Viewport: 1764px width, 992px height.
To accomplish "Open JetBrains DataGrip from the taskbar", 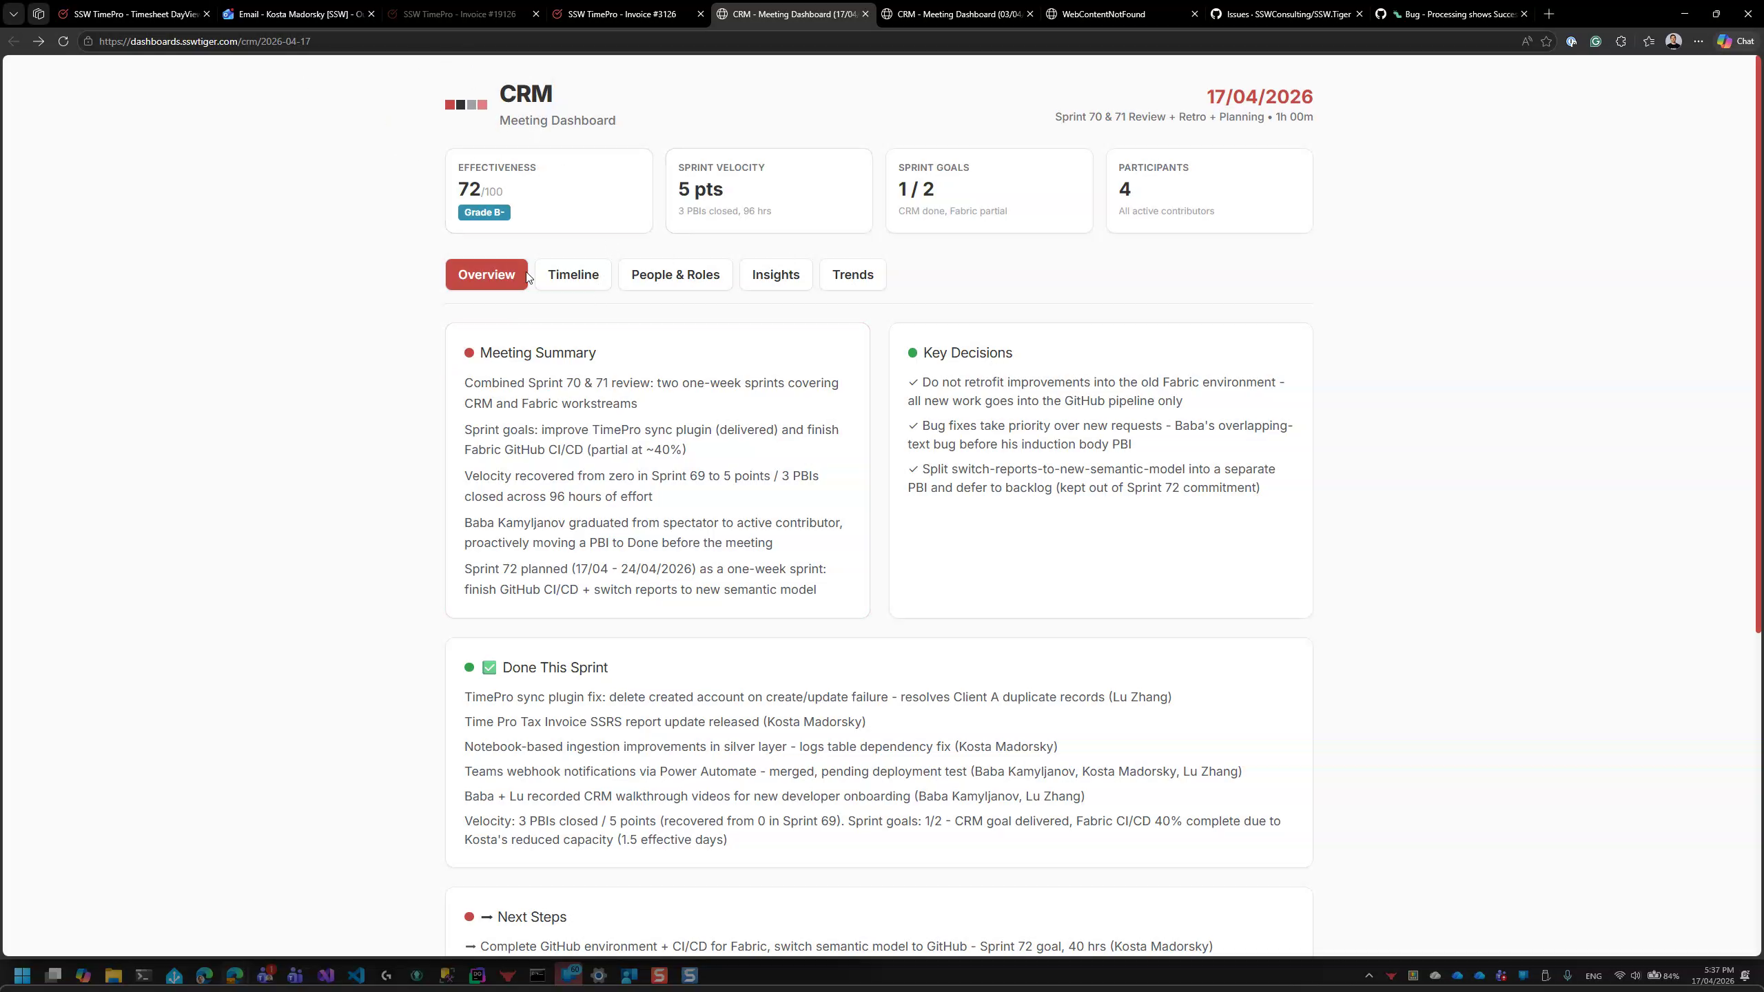I will click(478, 975).
